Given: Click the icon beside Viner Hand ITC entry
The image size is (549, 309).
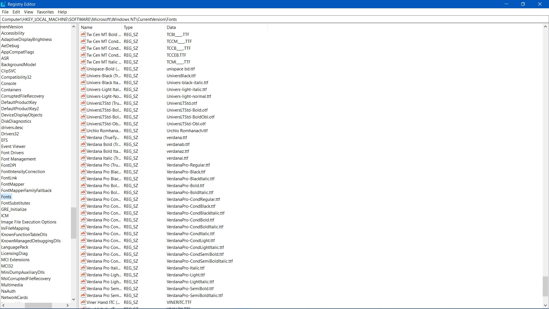Looking at the screenshot, I should 83,302.
